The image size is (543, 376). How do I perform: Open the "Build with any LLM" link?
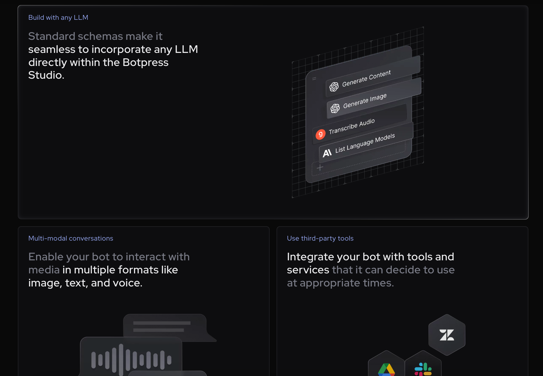[x=58, y=18]
